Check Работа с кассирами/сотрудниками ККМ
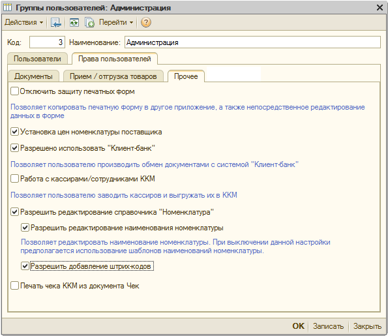388x336 pixels. pyautogui.click(x=14, y=179)
